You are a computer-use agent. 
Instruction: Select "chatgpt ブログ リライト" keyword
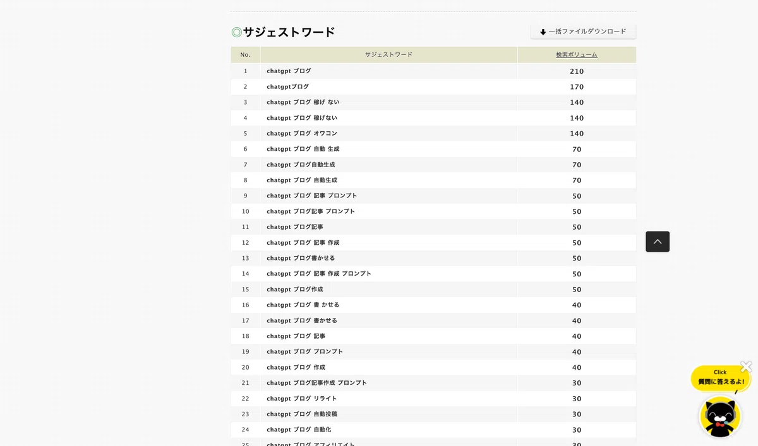tap(302, 399)
